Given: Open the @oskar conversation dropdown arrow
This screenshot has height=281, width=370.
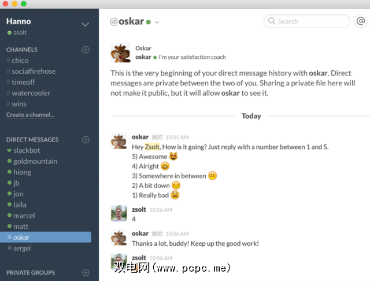Looking at the screenshot, I should click(x=157, y=23).
